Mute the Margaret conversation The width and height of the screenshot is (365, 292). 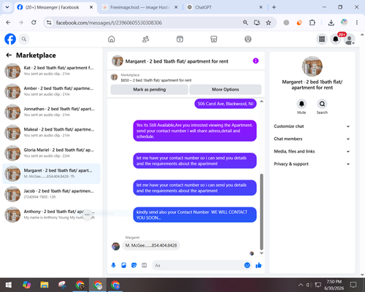(x=301, y=104)
